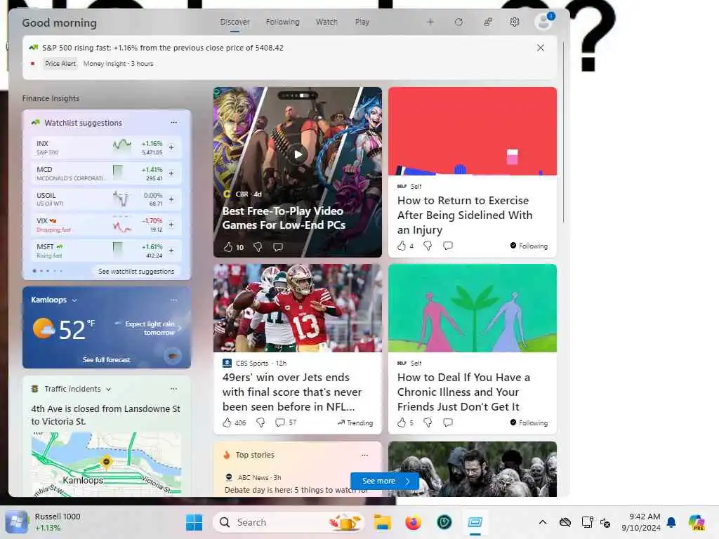Like the Return to Exercise article

pos(402,246)
